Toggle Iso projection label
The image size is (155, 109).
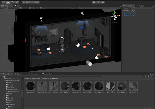(x=114, y=23)
